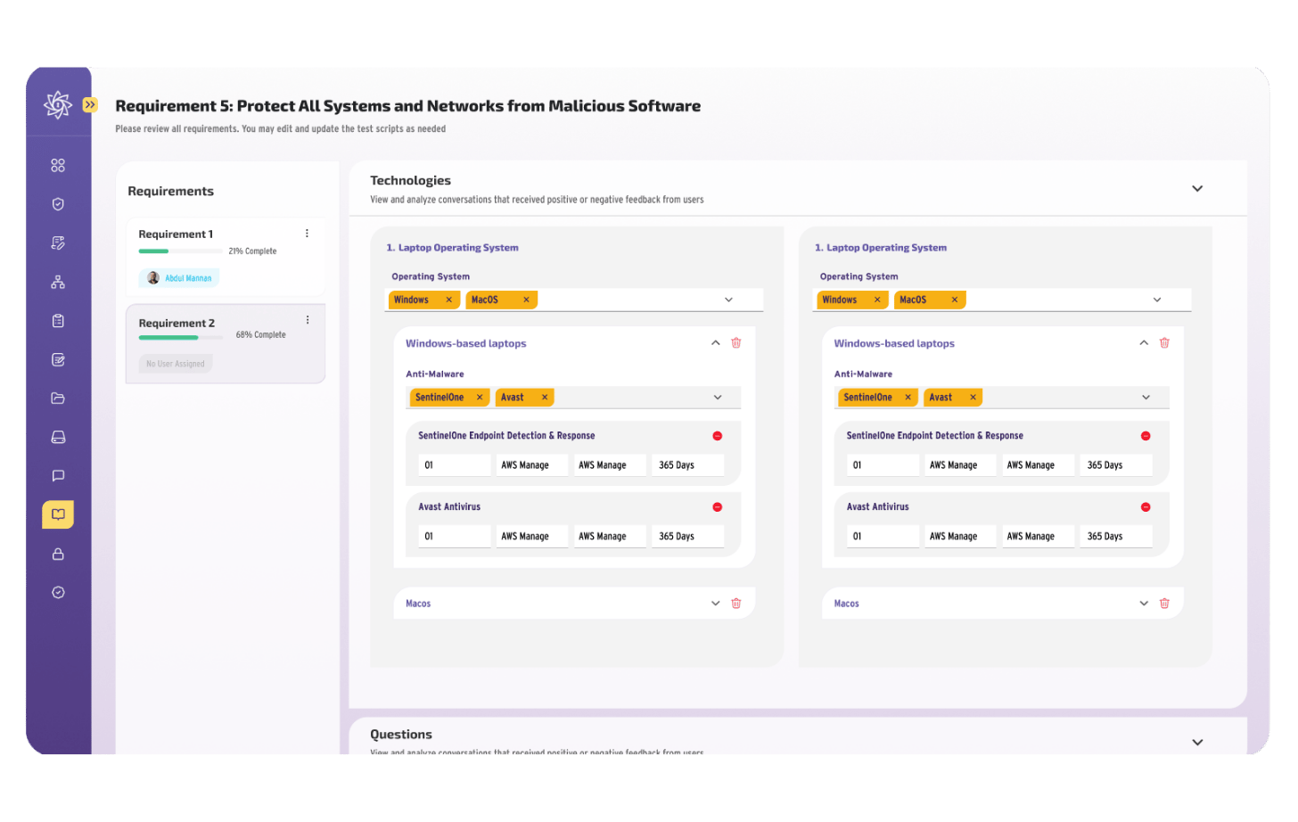Collapse the Technologies section chevron

[x=1197, y=189]
